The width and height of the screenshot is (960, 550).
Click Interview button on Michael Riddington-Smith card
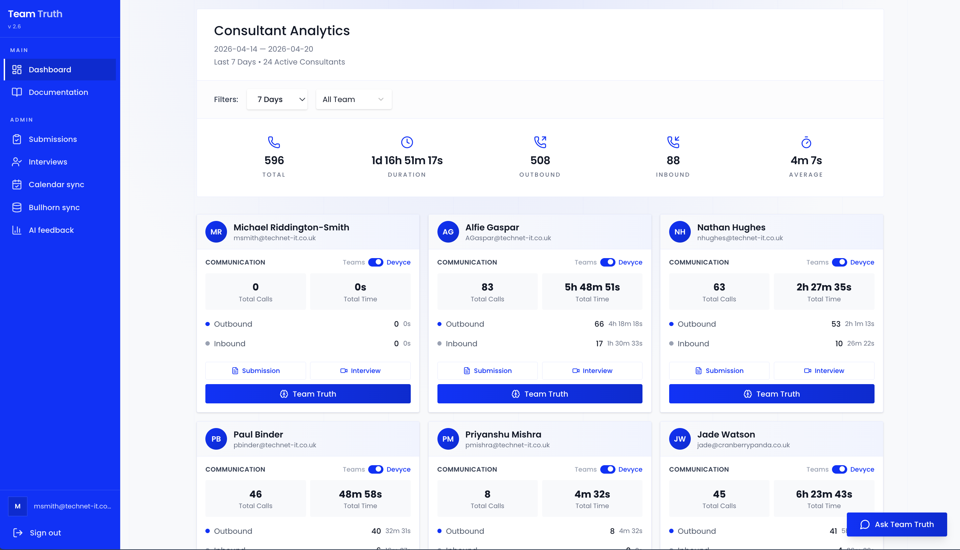[x=360, y=371]
